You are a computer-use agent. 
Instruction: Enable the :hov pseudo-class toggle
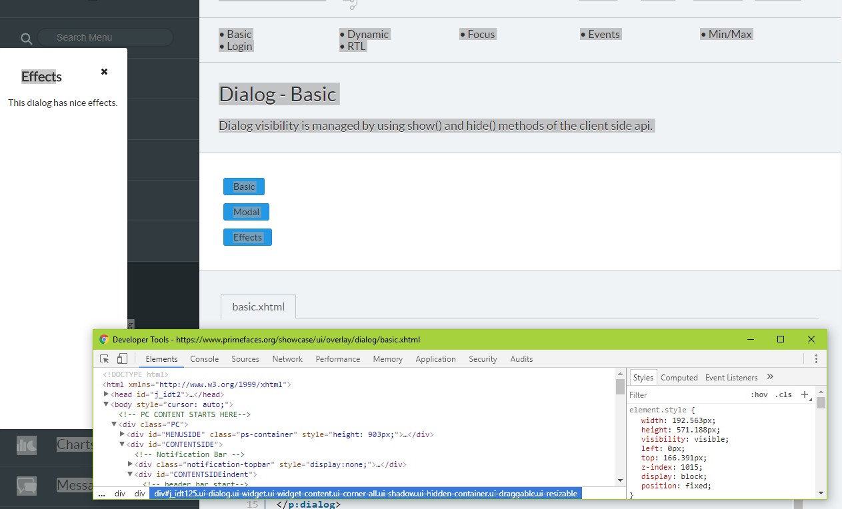click(759, 394)
